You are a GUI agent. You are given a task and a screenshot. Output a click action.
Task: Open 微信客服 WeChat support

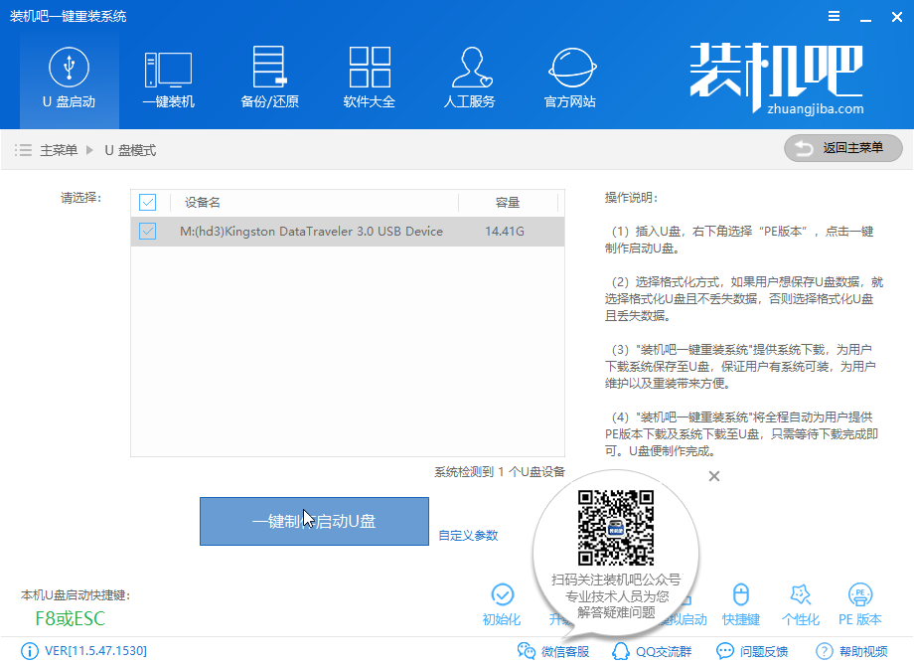pyautogui.click(x=554, y=651)
